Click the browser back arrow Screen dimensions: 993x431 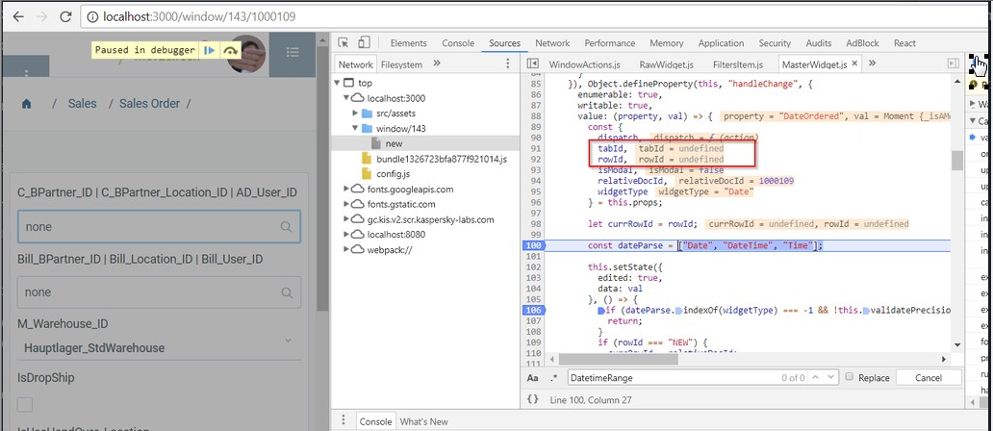click(x=18, y=17)
